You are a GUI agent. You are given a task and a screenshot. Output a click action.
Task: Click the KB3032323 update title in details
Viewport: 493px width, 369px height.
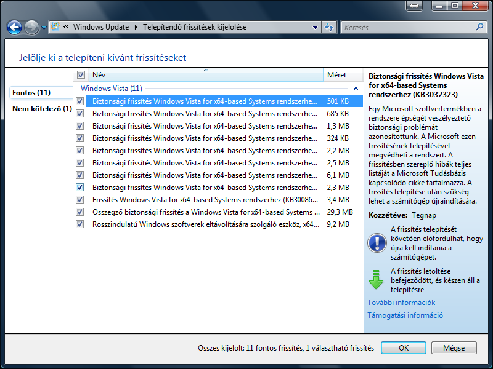[x=426, y=85]
